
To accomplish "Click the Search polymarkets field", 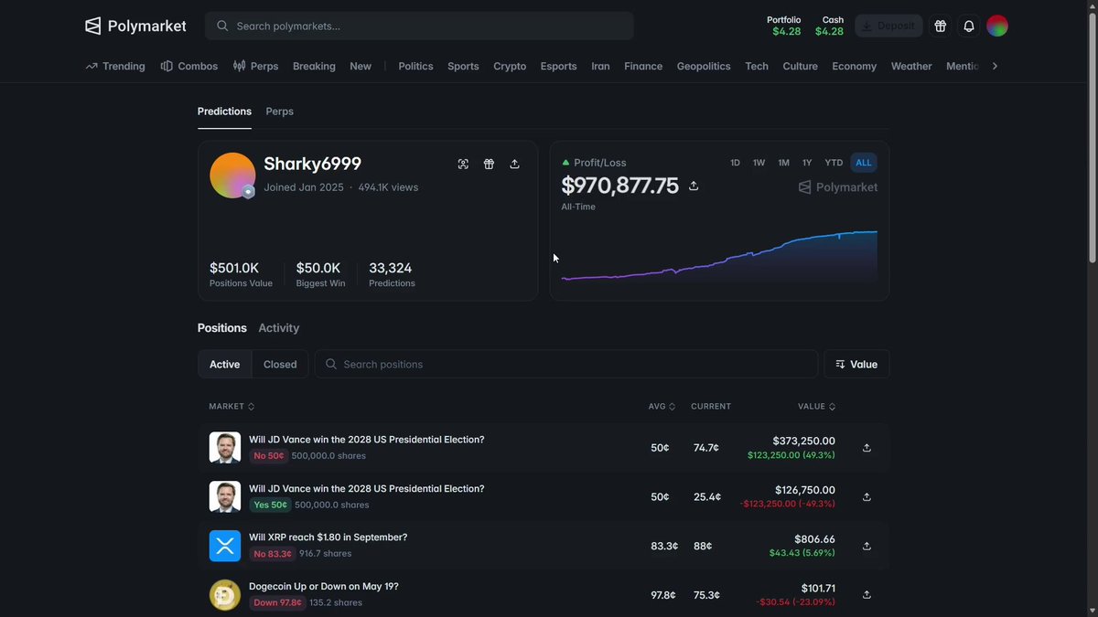I will (419, 26).
